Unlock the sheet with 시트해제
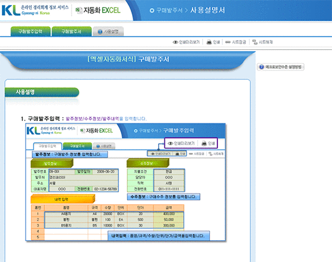Image resolution: width=332 pixels, height=262 pixels. click(x=262, y=42)
